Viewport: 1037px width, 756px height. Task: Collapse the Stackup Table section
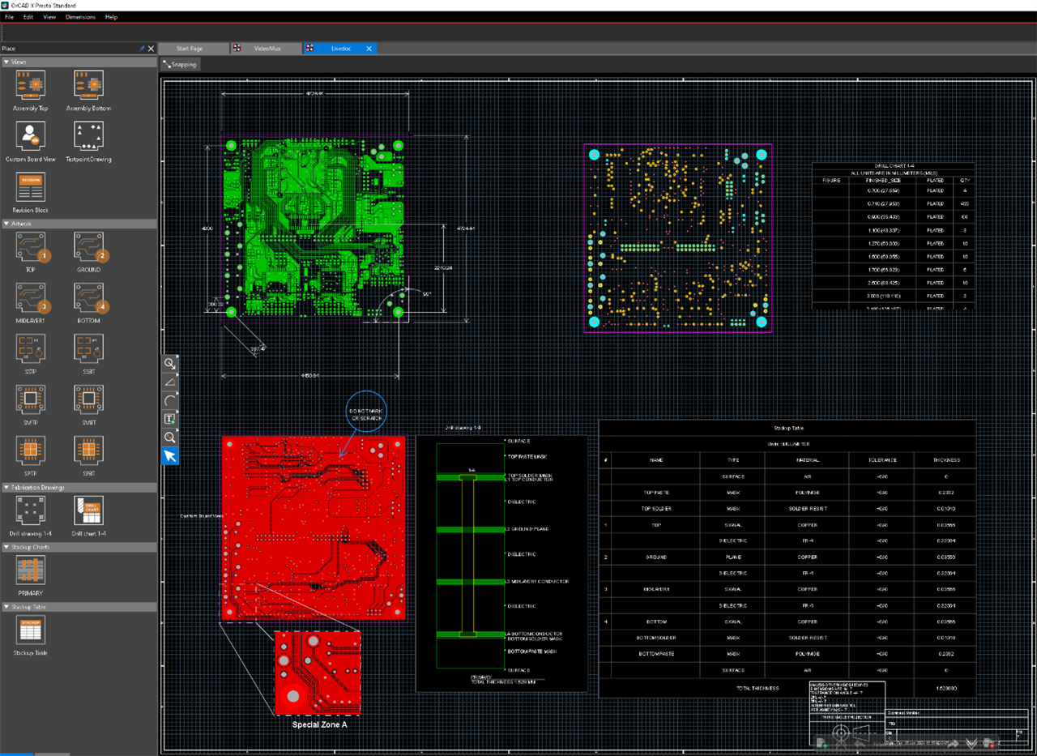pyautogui.click(x=6, y=607)
